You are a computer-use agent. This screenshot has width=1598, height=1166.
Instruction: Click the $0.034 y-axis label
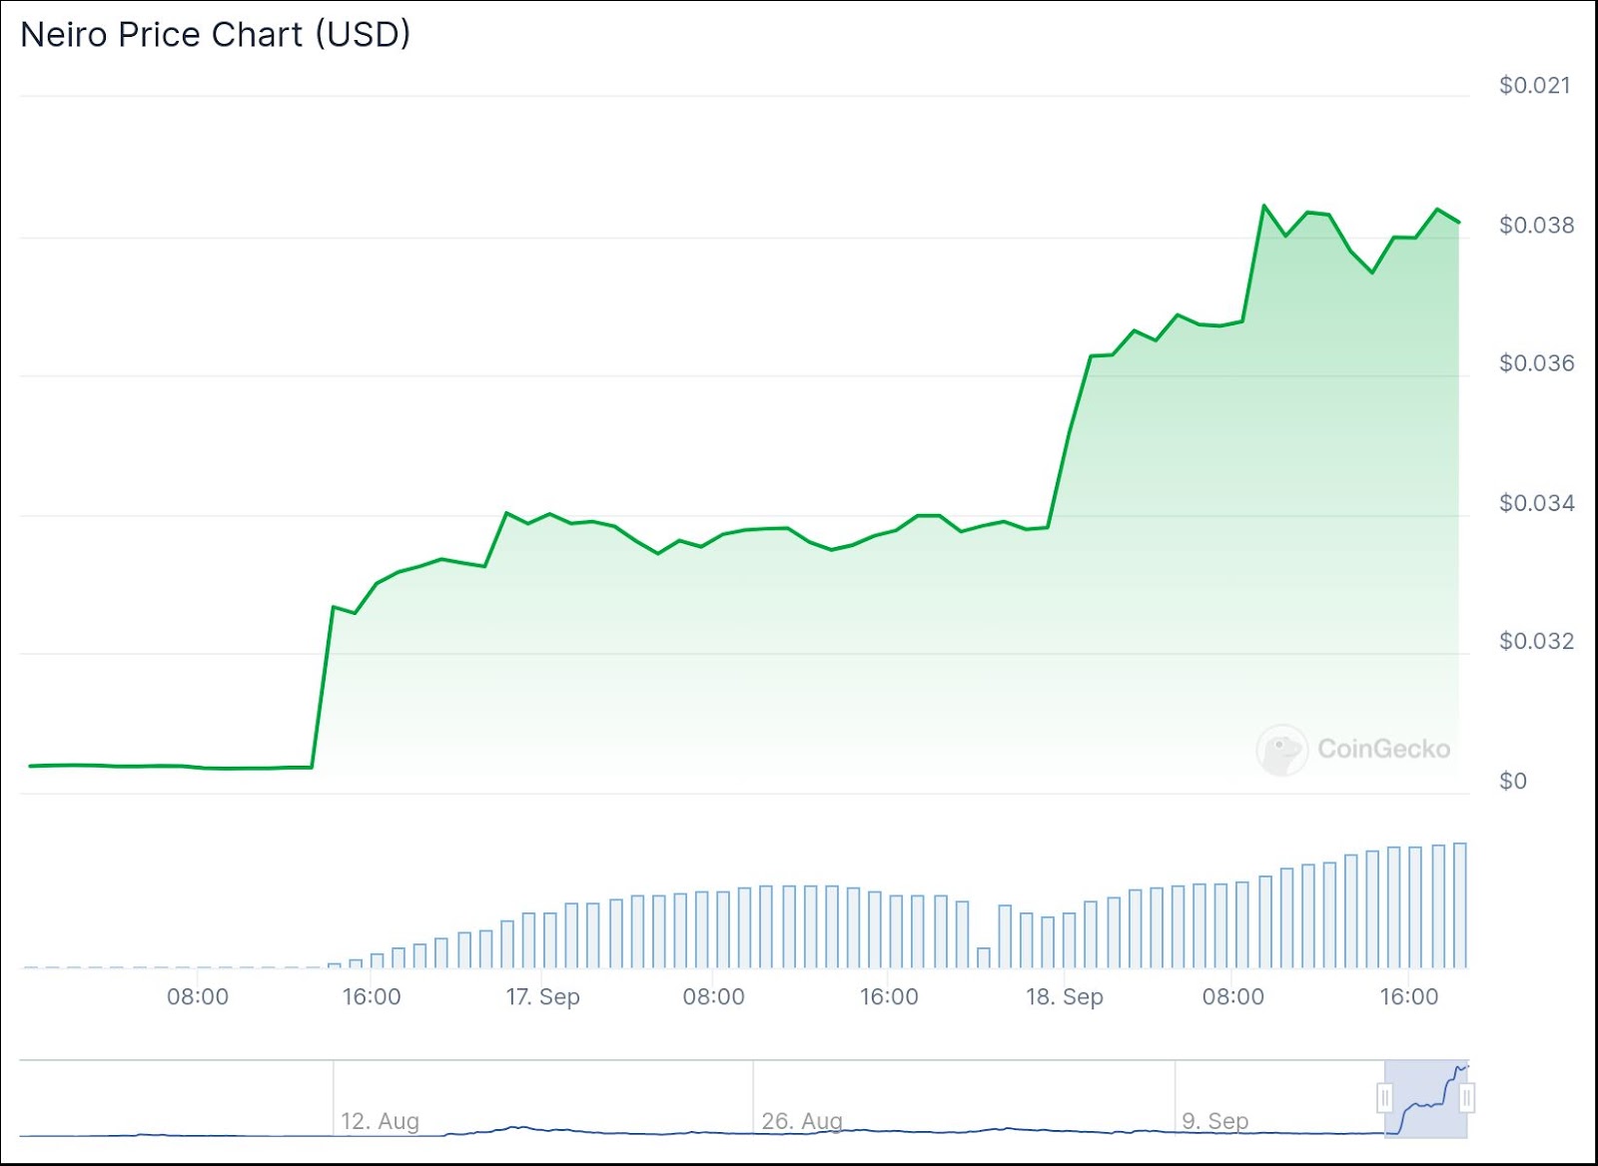[1536, 503]
